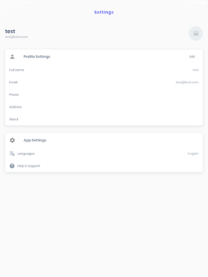Tap the test@test.com email value in card
Viewport: 208px width, 277px height.
click(187, 82)
